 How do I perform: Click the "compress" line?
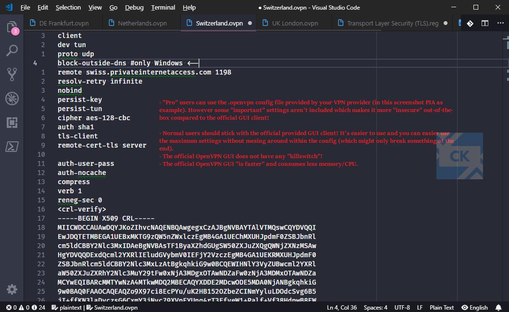point(74,182)
